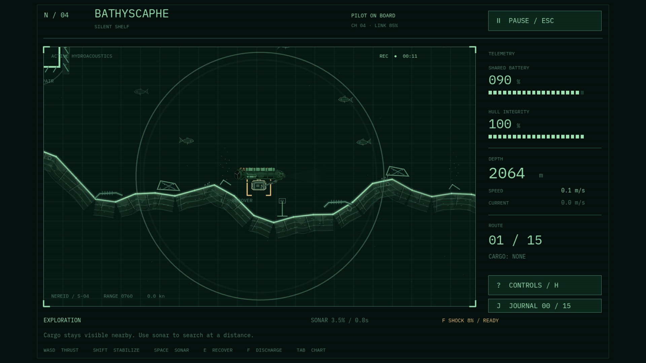Click the shared battery segment bar

click(x=536, y=92)
